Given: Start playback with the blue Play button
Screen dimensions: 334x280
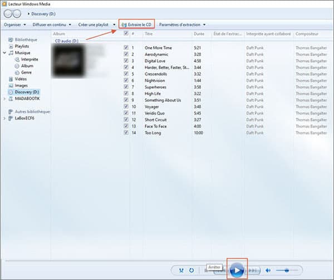Looking at the screenshot, I should click(x=237, y=270).
